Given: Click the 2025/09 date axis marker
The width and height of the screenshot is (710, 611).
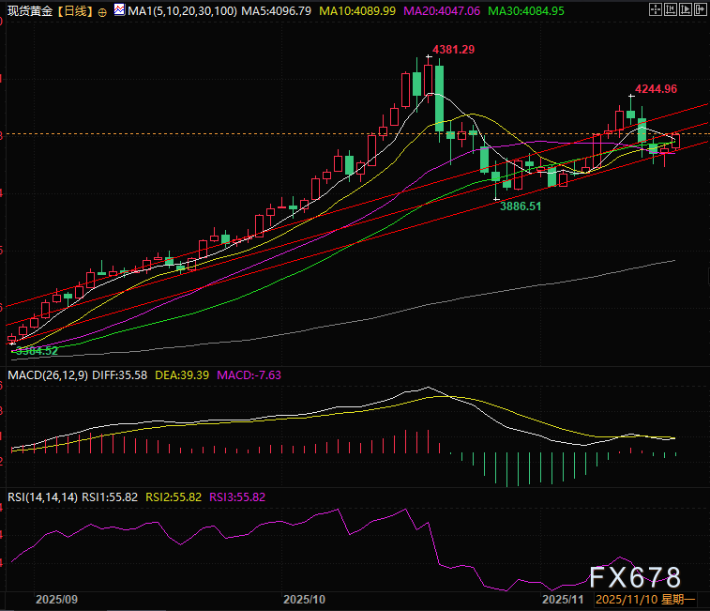Looking at the screenshot, I should [56, 598].
